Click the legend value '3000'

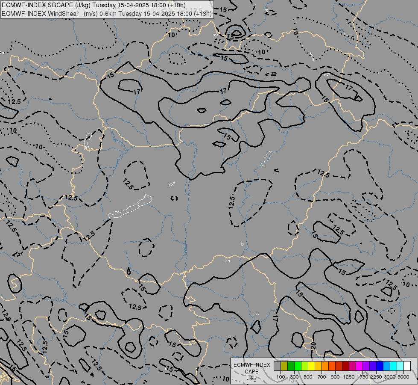tap(390, 377)
